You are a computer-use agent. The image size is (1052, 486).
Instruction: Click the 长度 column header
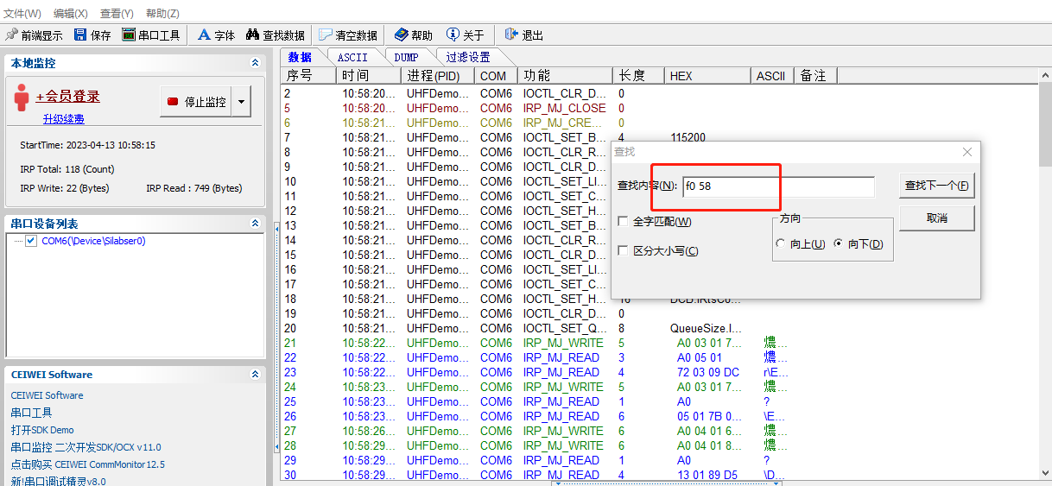[x=639, y=76]
